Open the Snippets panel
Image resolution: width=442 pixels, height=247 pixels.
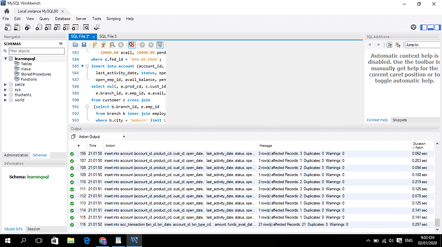(x=400, y=120)
